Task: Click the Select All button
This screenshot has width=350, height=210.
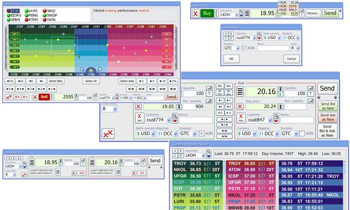Action: 91,81
